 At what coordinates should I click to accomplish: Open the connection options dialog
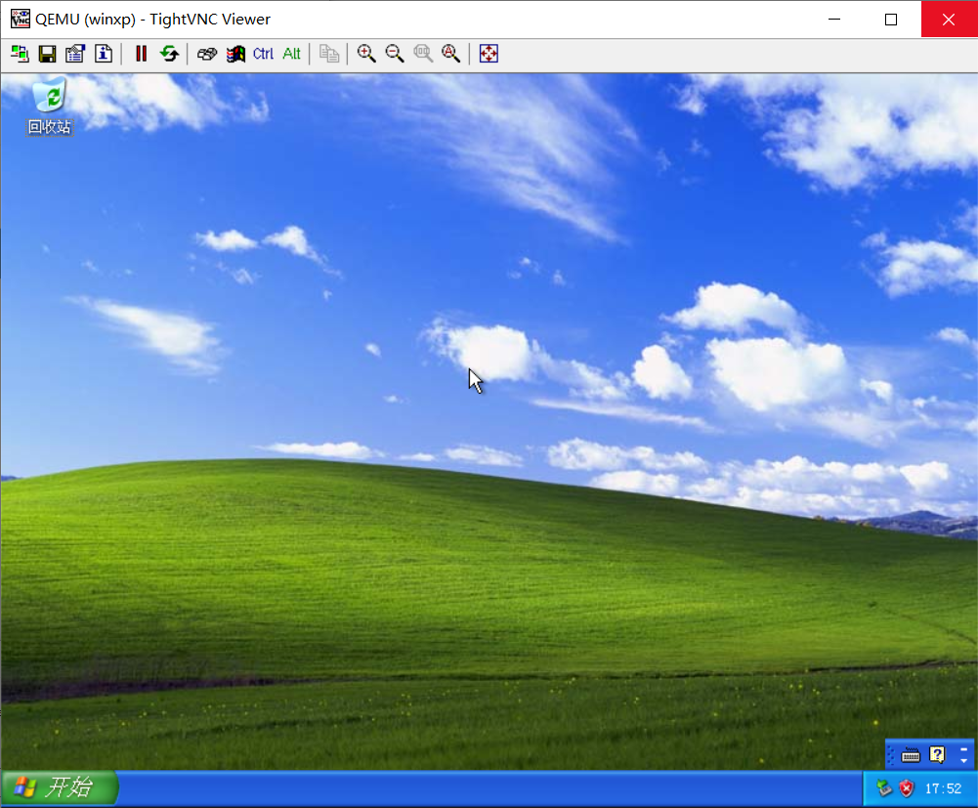point(75,54)
